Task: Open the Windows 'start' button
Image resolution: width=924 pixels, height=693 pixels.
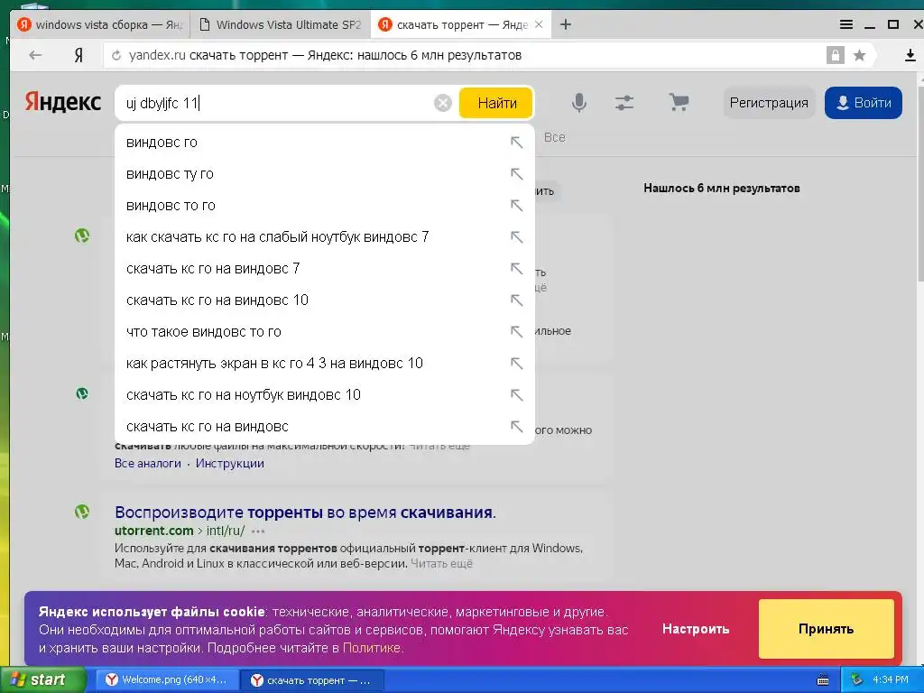Action: [x=42, y=679]
